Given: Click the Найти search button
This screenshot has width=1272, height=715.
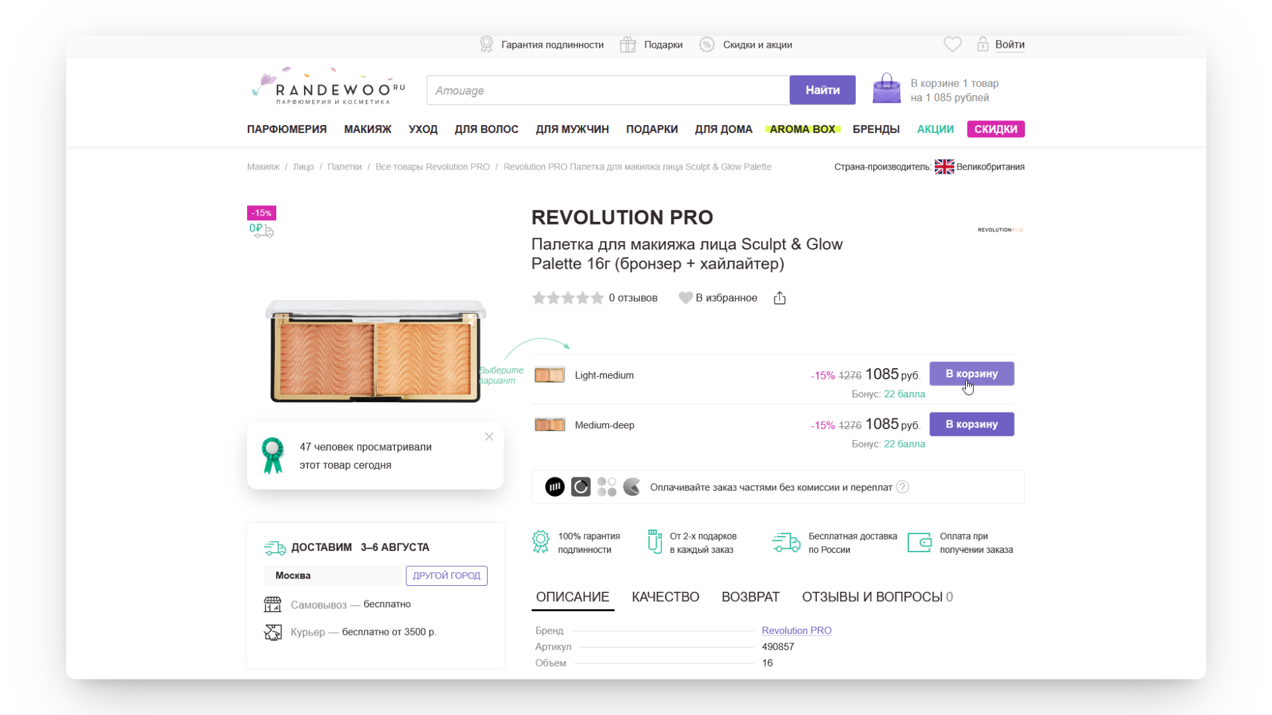Looking at the screenshot, I should point(823,90).
